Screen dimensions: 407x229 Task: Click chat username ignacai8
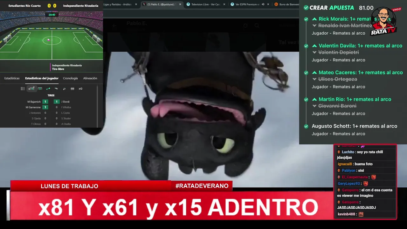tap(345, 164)
